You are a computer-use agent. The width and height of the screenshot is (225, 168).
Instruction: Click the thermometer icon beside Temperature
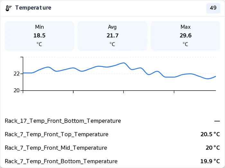8,8
